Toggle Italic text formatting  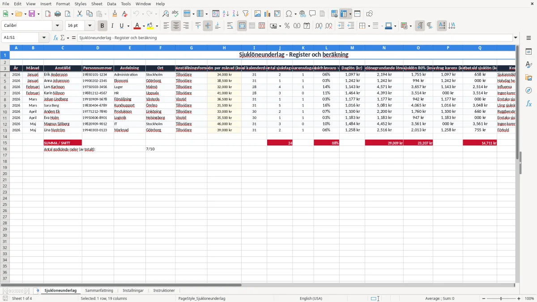(112, 26)
